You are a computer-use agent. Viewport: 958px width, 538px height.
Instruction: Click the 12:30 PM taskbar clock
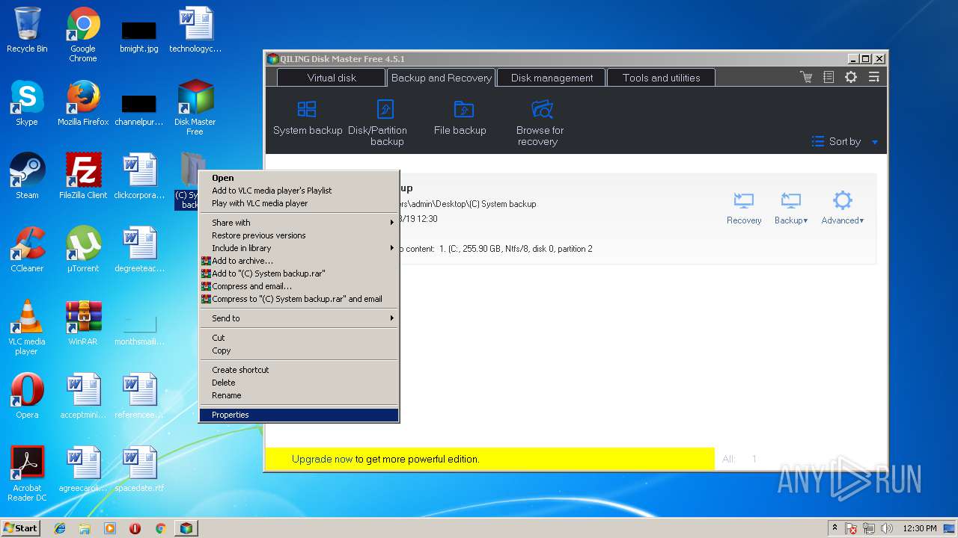919,528
